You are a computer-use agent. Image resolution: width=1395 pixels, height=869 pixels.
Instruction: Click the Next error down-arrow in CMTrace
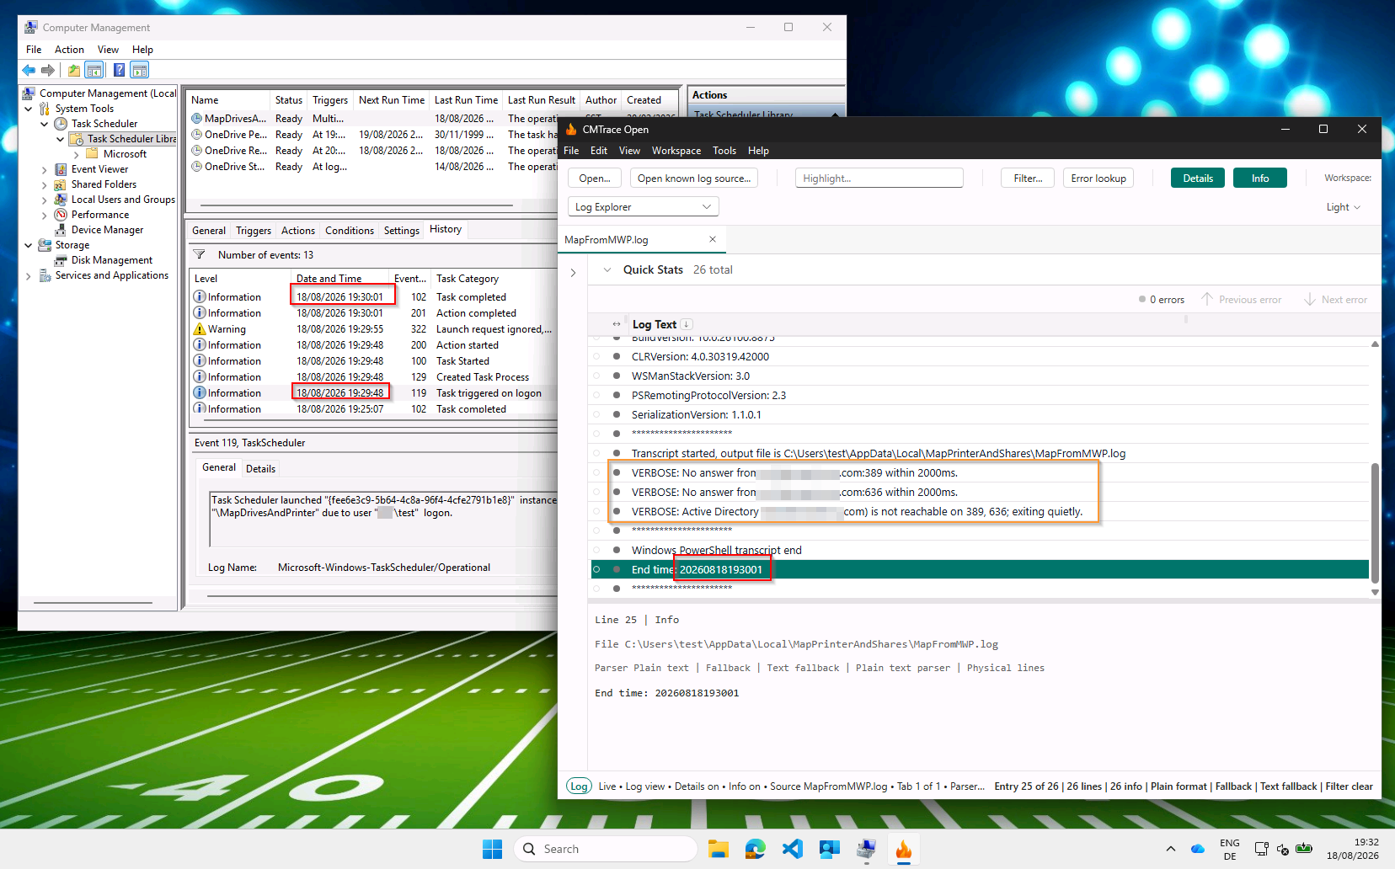click(x=1310, y=299)
